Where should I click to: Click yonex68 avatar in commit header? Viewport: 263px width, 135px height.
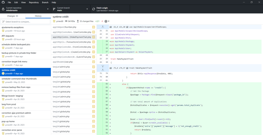point(54,21)
